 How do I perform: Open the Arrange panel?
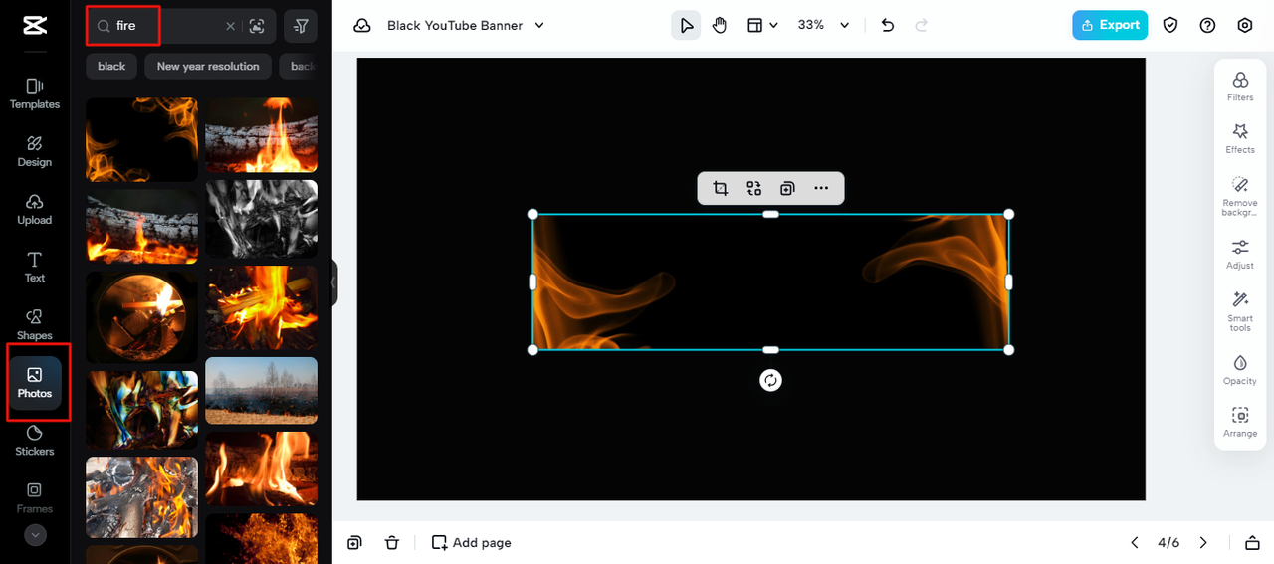pyautogui.click(x=1240, y=423)
